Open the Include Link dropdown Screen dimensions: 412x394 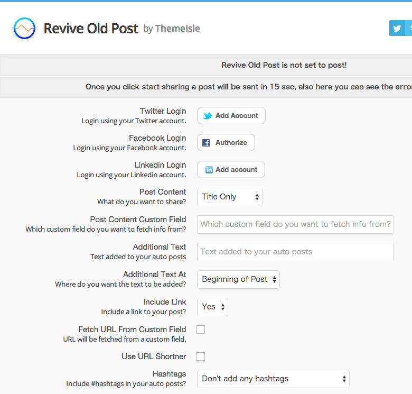tap(212, 307)
